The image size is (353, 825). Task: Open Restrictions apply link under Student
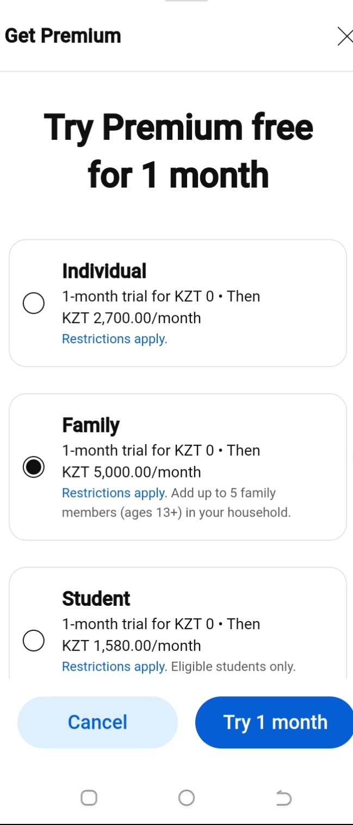tap(114, 667)
